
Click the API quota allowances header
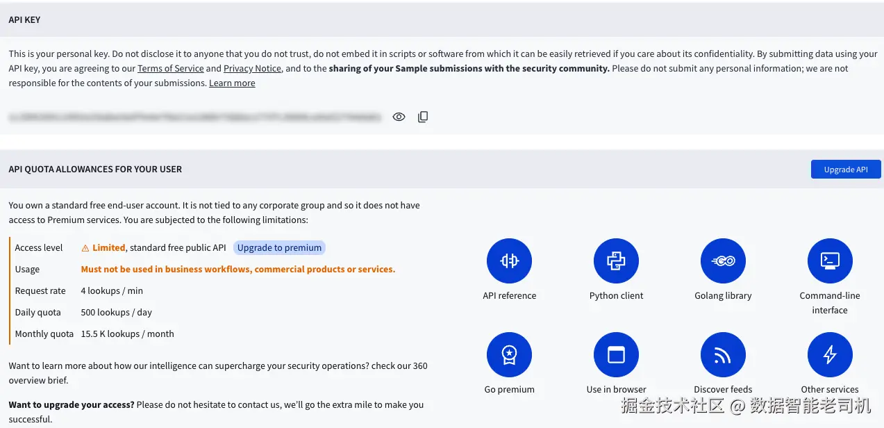[x=95, y=170]
